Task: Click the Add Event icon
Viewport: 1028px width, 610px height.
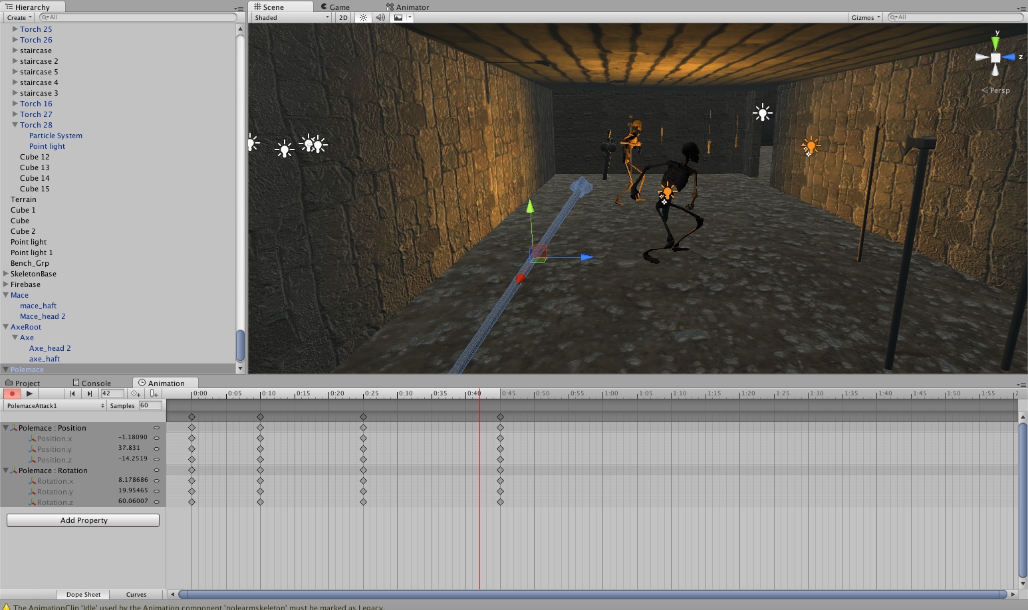Action: tap(154, 393)
